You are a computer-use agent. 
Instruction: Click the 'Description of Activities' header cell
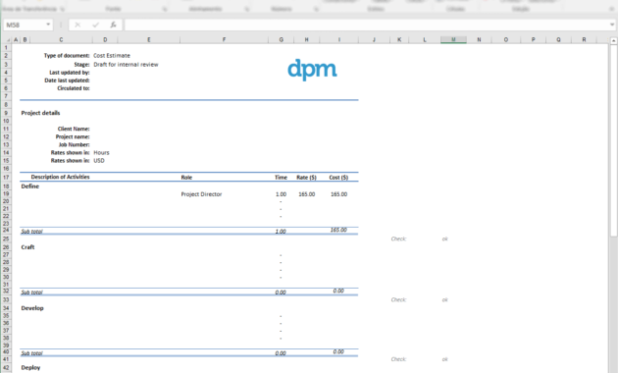coord(60,177)
